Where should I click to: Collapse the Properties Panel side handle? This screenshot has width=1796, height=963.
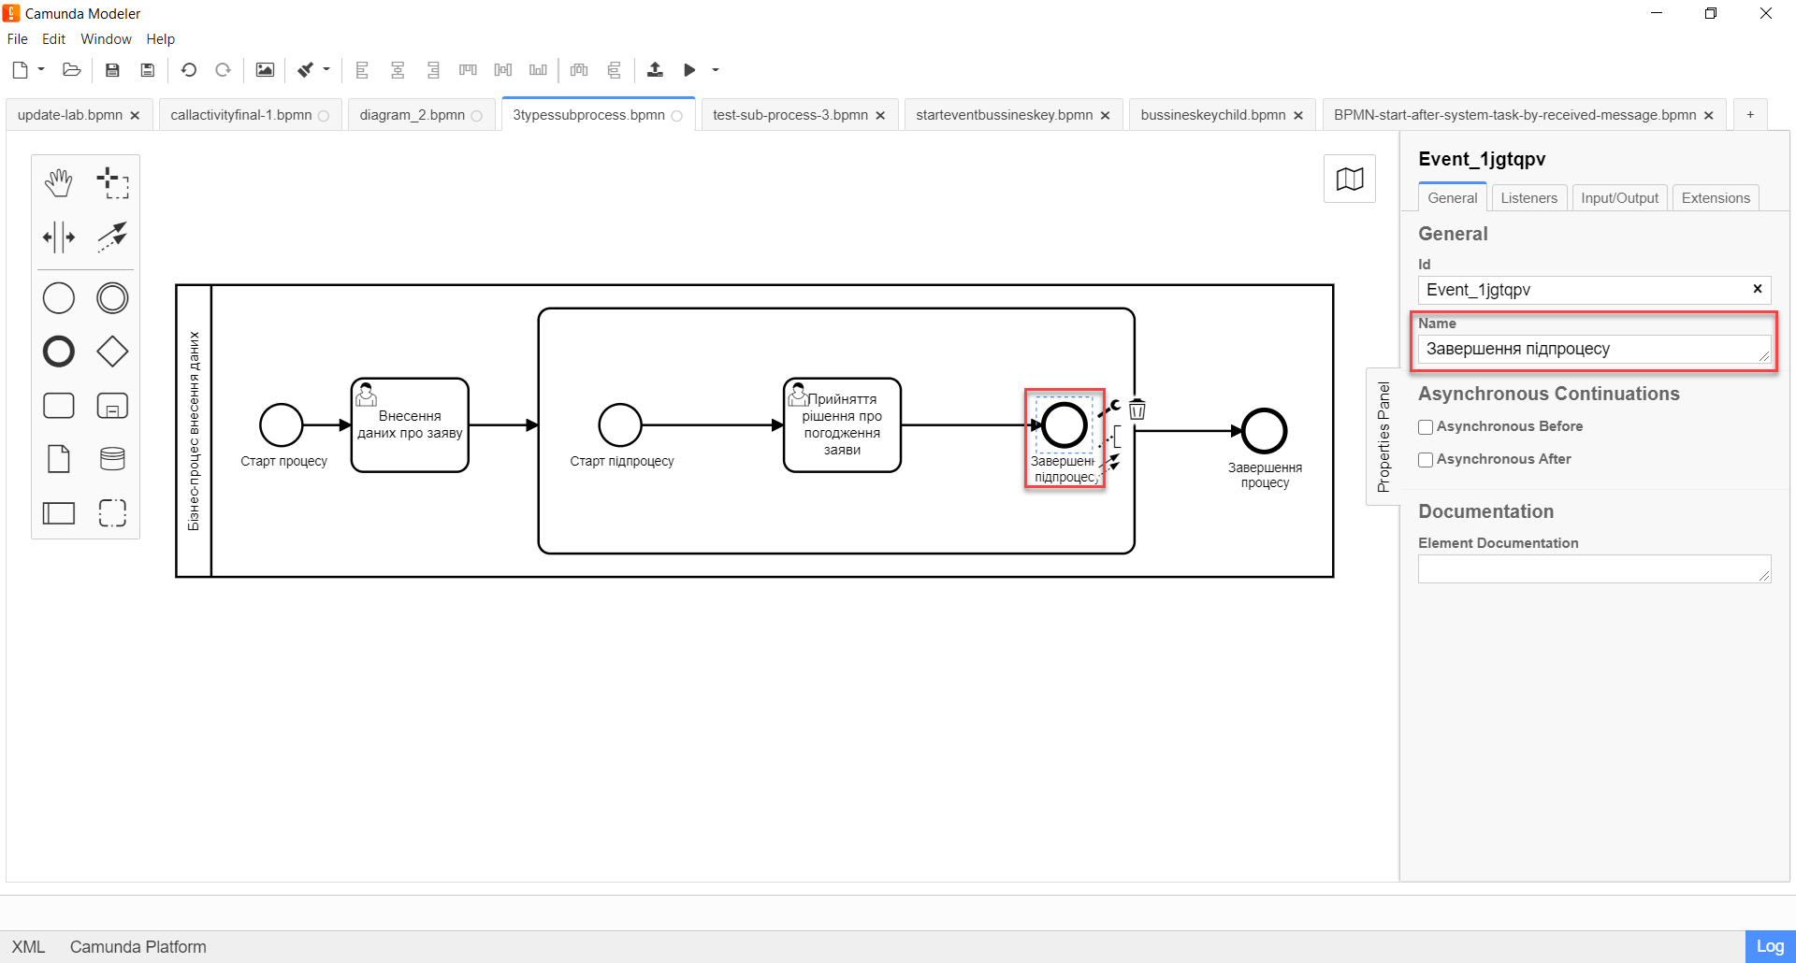point(1383,437)
